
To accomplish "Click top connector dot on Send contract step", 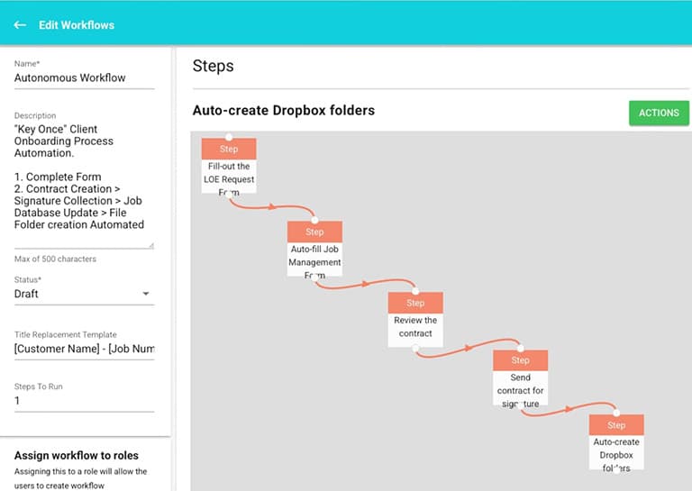I will (520, 348).
